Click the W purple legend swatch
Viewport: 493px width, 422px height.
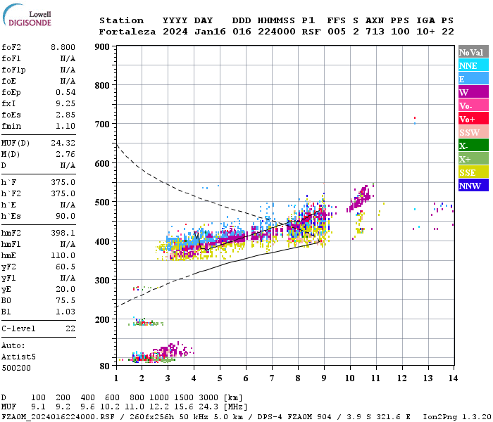pyautogui.click(x=473, y=91)
